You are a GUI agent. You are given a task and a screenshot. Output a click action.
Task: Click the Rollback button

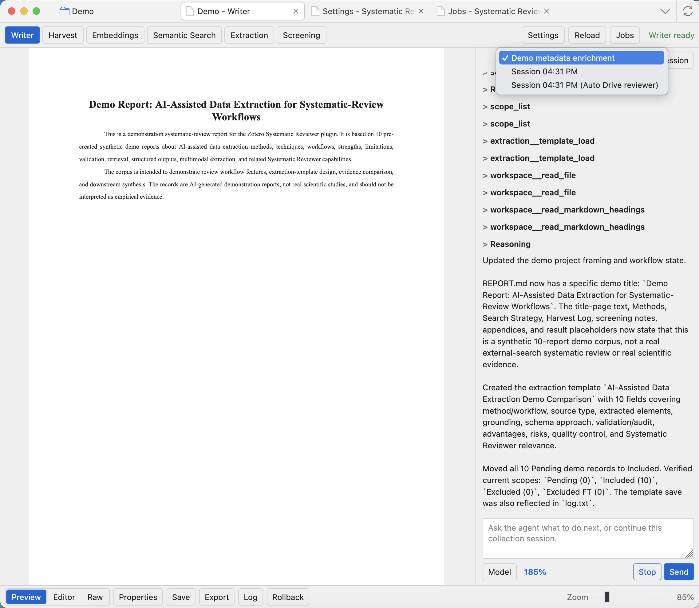pos(288,597)
